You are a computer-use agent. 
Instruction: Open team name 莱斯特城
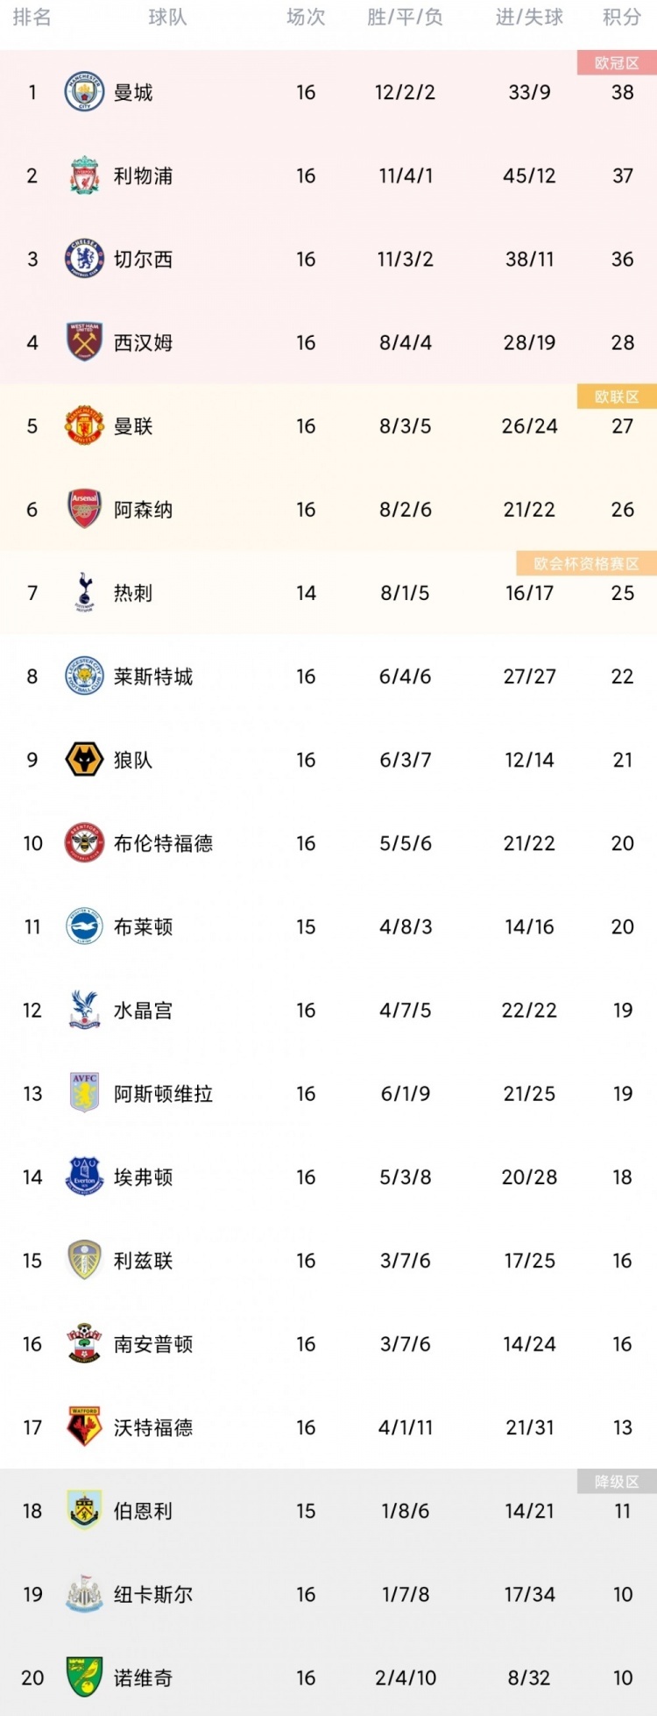153,676
